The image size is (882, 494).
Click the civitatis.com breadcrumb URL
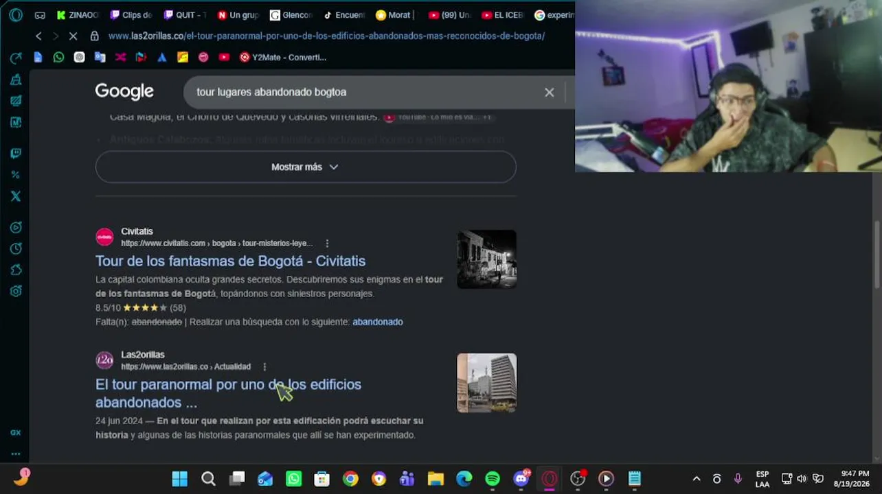coord(216,244)
